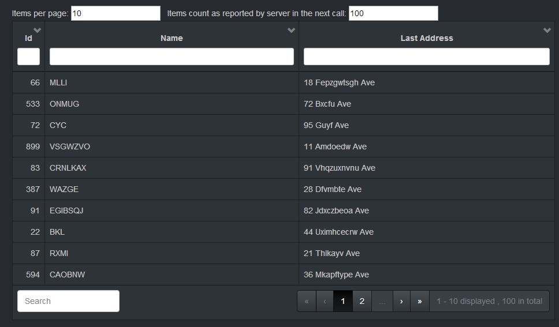Click the Last Address column sort chevron
Screen dimensions: 559x327
[547, 31]
